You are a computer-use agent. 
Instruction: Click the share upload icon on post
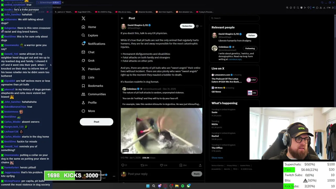[200, 165]
